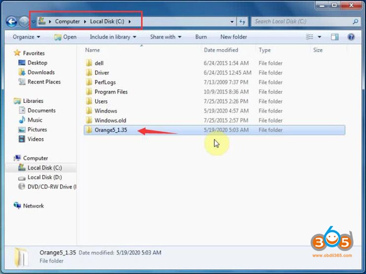Viewport: 366px width, 274px height.
Task: Maximize the Explorer window
Action: 334,5
